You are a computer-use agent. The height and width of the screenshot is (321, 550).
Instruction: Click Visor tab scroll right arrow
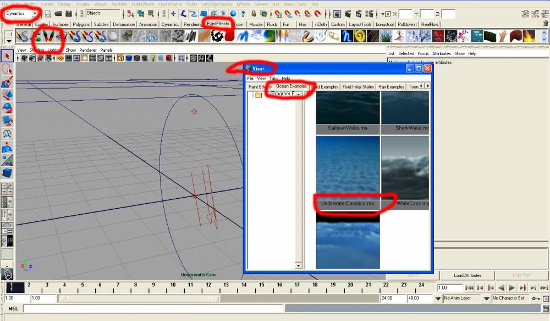pyautogui.click(x=427, y=86)
